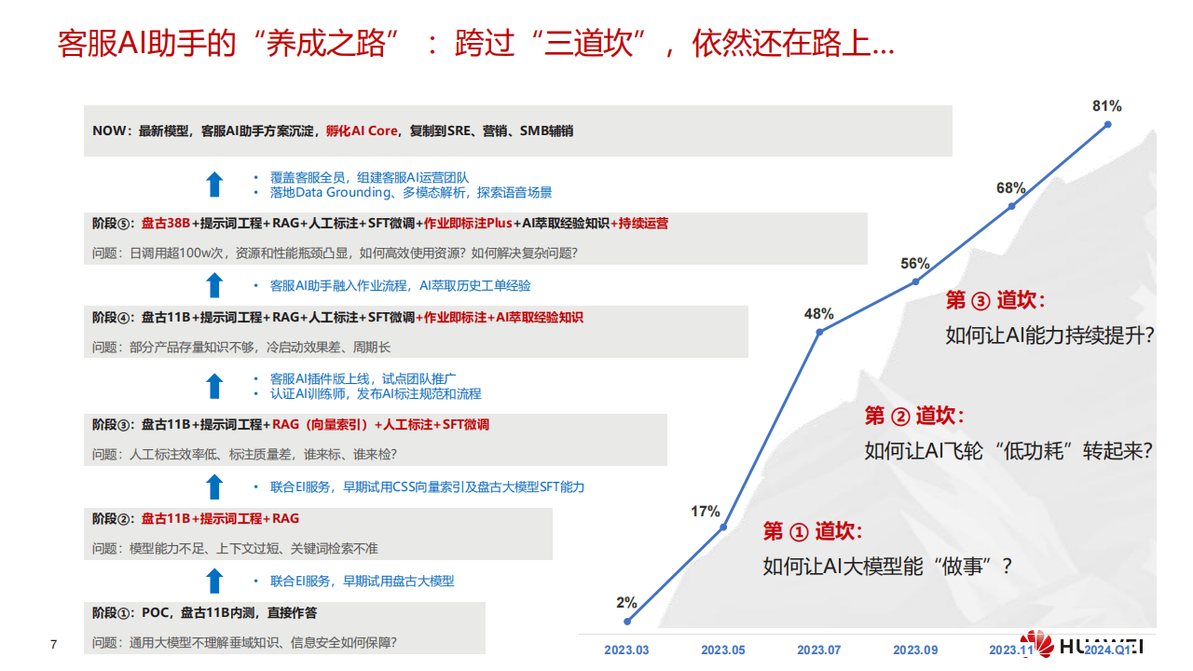Image resolution: width=1193 pixels, height=671 pixels.
Task: Click the 2023.09 axis label
Action: click(916, 650)
